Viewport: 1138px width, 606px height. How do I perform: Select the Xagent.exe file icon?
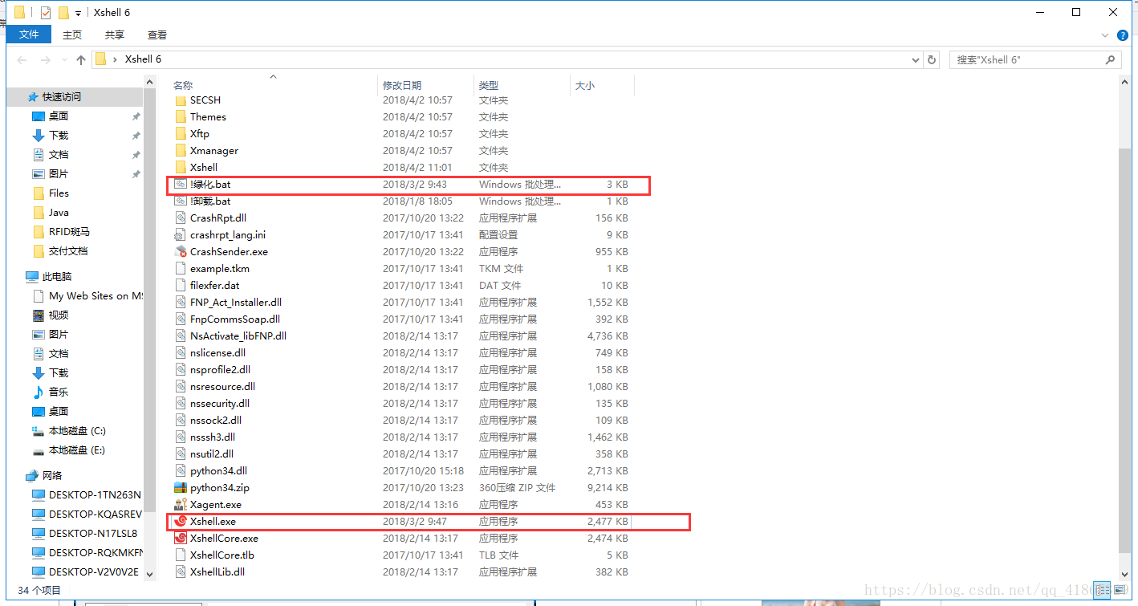click(x=181, y=505)
